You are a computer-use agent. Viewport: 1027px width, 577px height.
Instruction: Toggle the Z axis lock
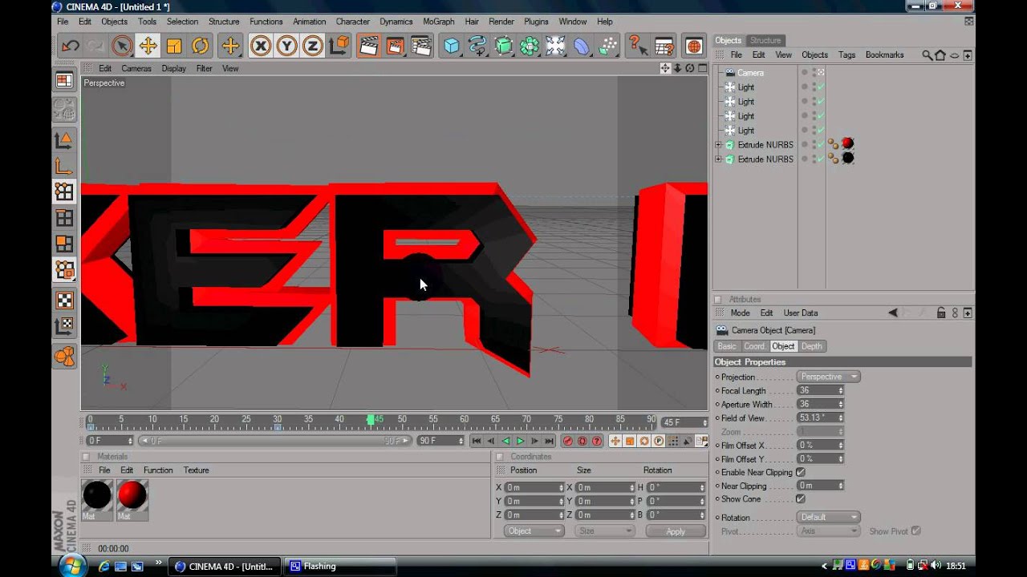point(313,46)
